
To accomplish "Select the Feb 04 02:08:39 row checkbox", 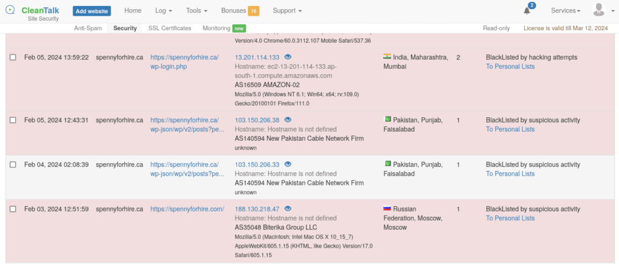I will (13, 164).
